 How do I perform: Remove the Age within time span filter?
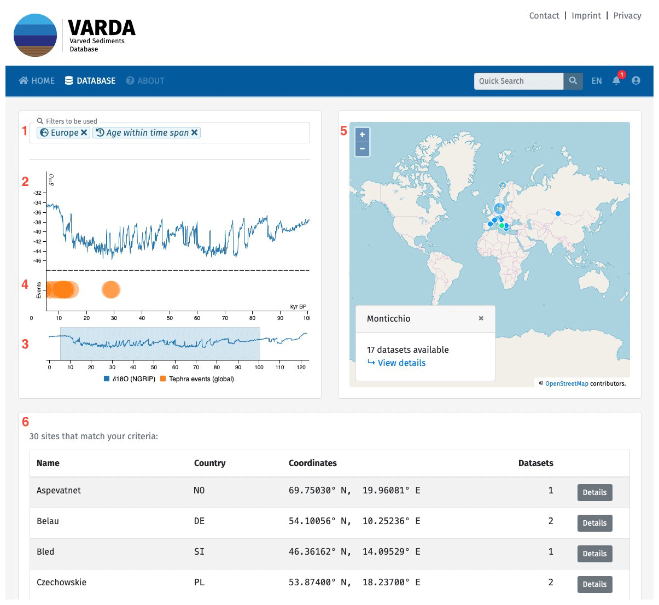pyautogui.click(x=194, y=132)
